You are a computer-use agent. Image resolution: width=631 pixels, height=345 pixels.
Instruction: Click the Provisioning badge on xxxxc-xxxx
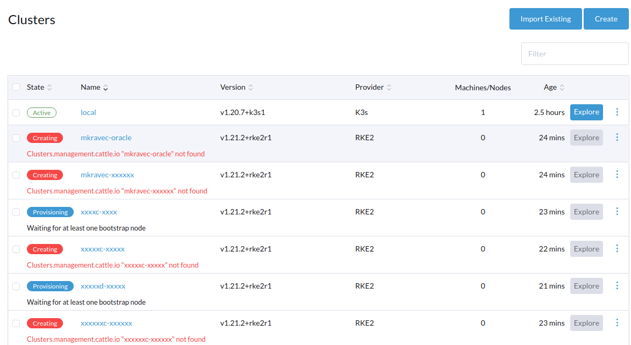point(50,212)
